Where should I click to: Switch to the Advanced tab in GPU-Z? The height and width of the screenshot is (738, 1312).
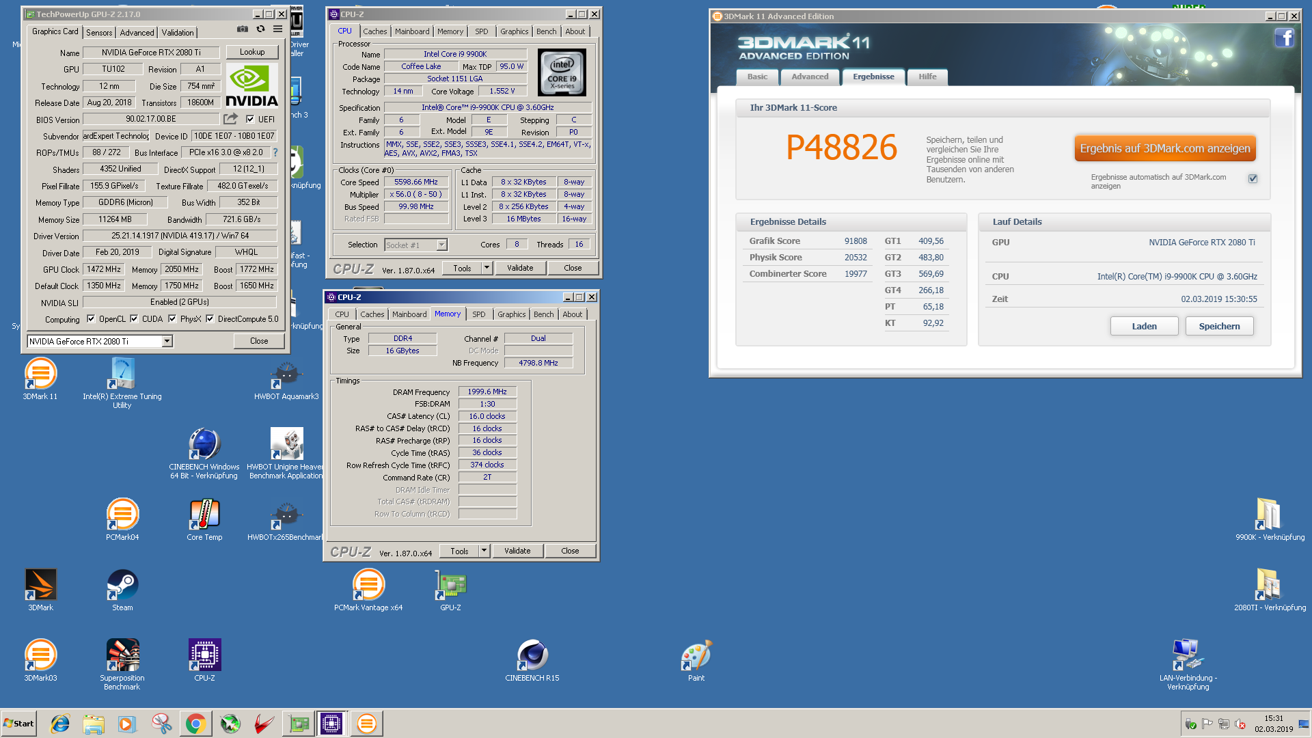(x=137, y=33)
